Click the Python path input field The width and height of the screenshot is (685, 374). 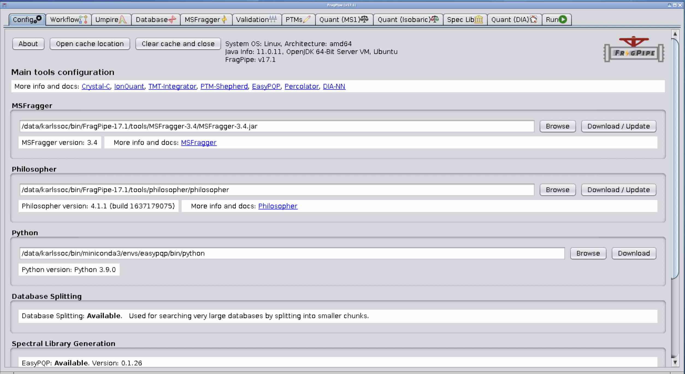[x=292, y=253]
